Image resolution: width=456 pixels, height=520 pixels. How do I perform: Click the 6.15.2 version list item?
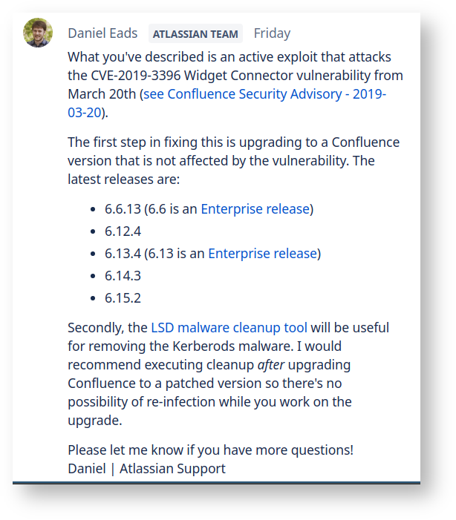123,298
